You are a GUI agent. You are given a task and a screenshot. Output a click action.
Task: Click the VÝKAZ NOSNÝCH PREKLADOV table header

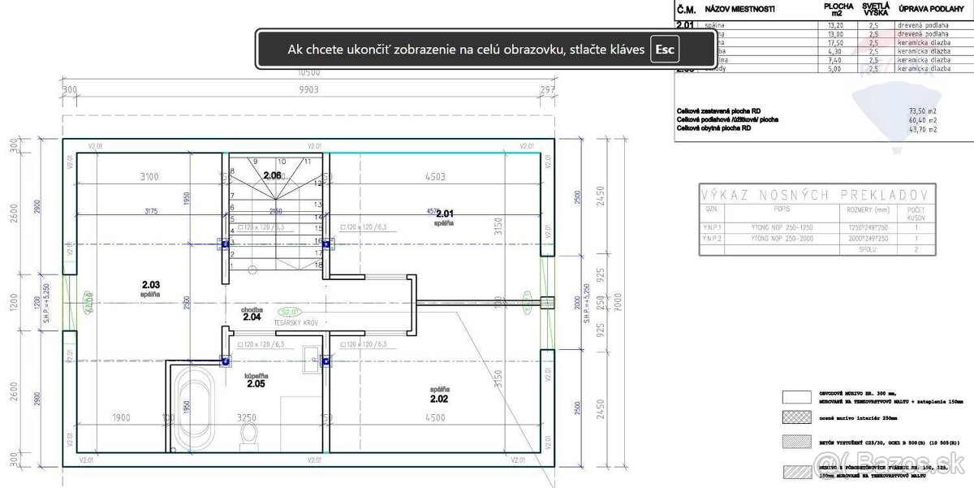[812, 195]
